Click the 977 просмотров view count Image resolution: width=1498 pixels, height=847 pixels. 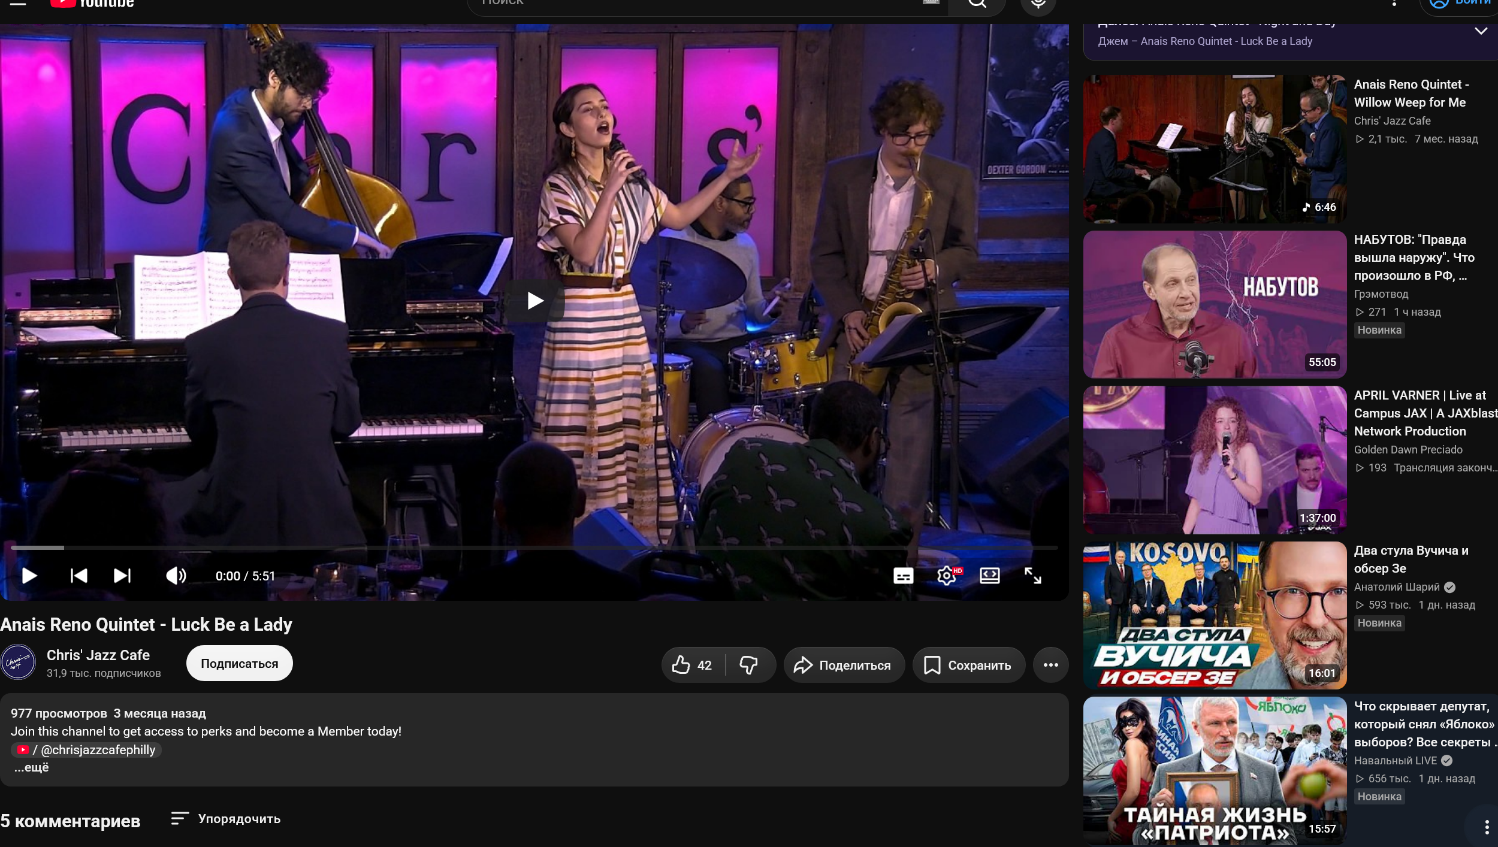[59, 713]
